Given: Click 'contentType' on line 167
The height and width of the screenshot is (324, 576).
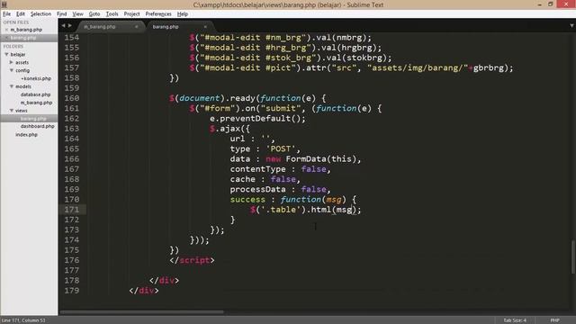Looking at the screenshot, I should point(258,169).
